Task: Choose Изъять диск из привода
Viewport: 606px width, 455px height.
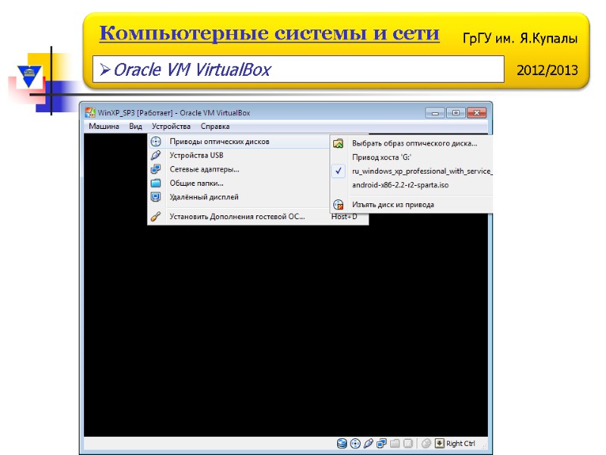Action: pyautogui.click(x=412, y=205)
